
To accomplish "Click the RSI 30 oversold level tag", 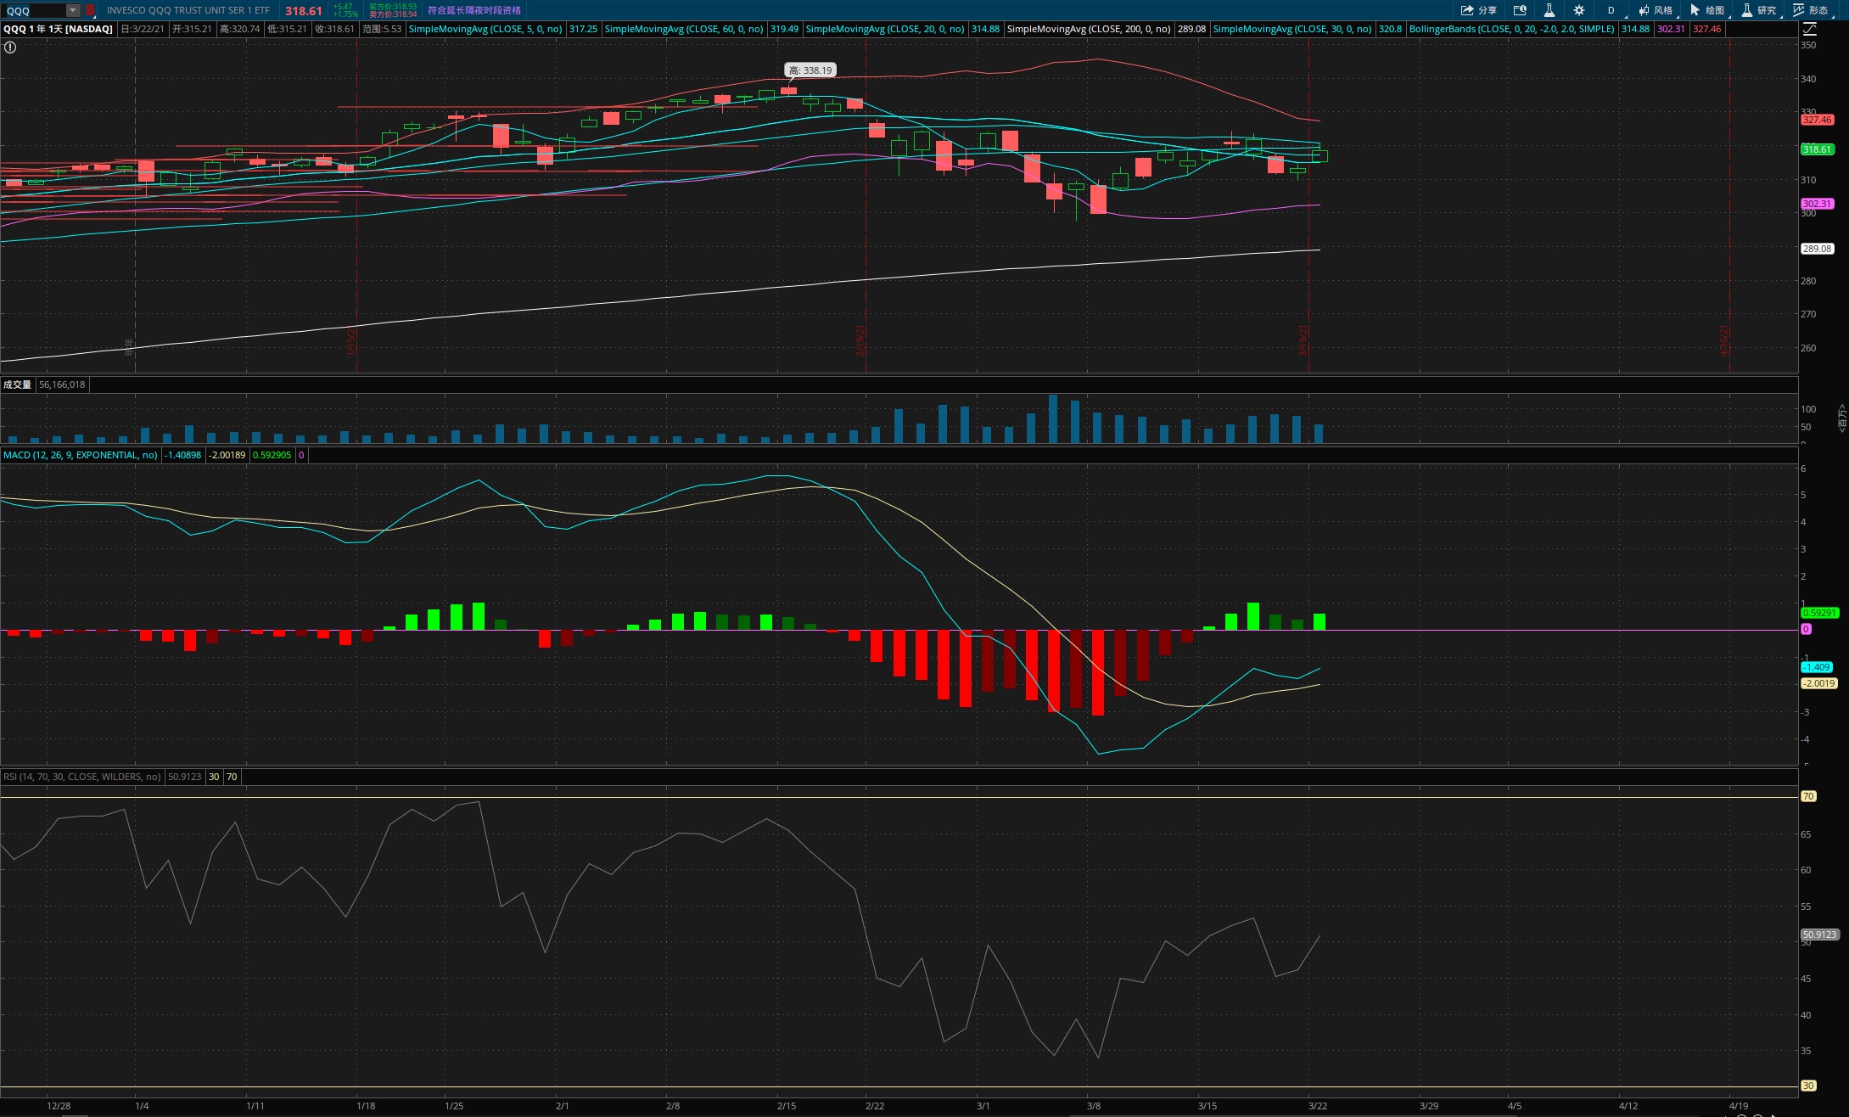I will coord(1808,1086).
